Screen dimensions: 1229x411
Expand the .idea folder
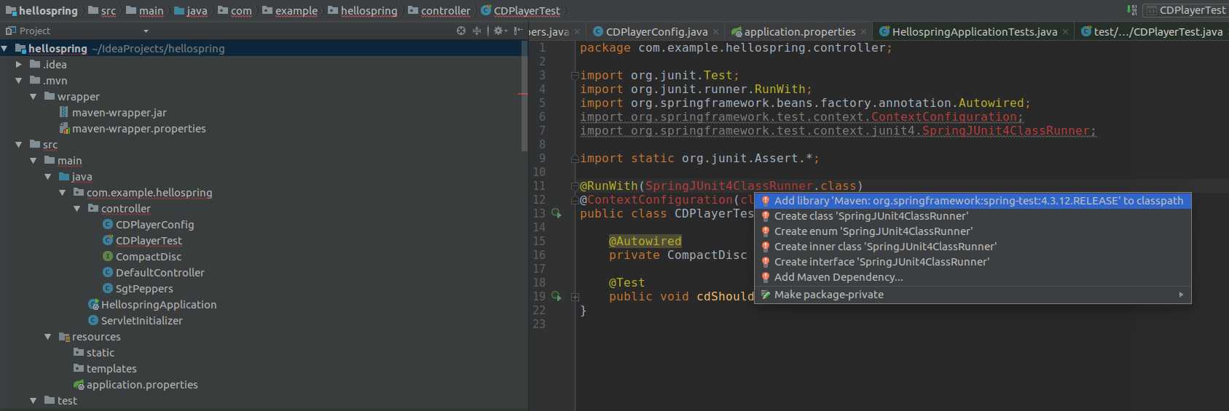(19, 65)
